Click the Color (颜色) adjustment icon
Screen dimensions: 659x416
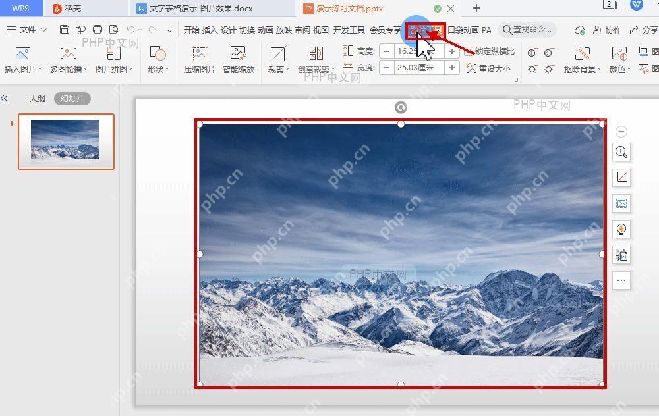click(619, 53)
